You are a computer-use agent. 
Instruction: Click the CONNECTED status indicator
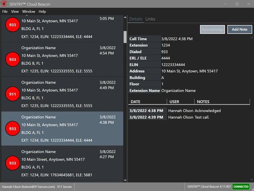[241, 187]
